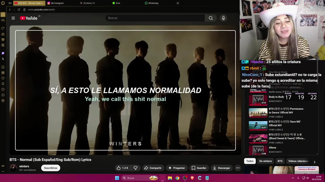Screen dimensions: 325x182
Task: Focus the YouTube Buscar search field
Action: point(155,18)
